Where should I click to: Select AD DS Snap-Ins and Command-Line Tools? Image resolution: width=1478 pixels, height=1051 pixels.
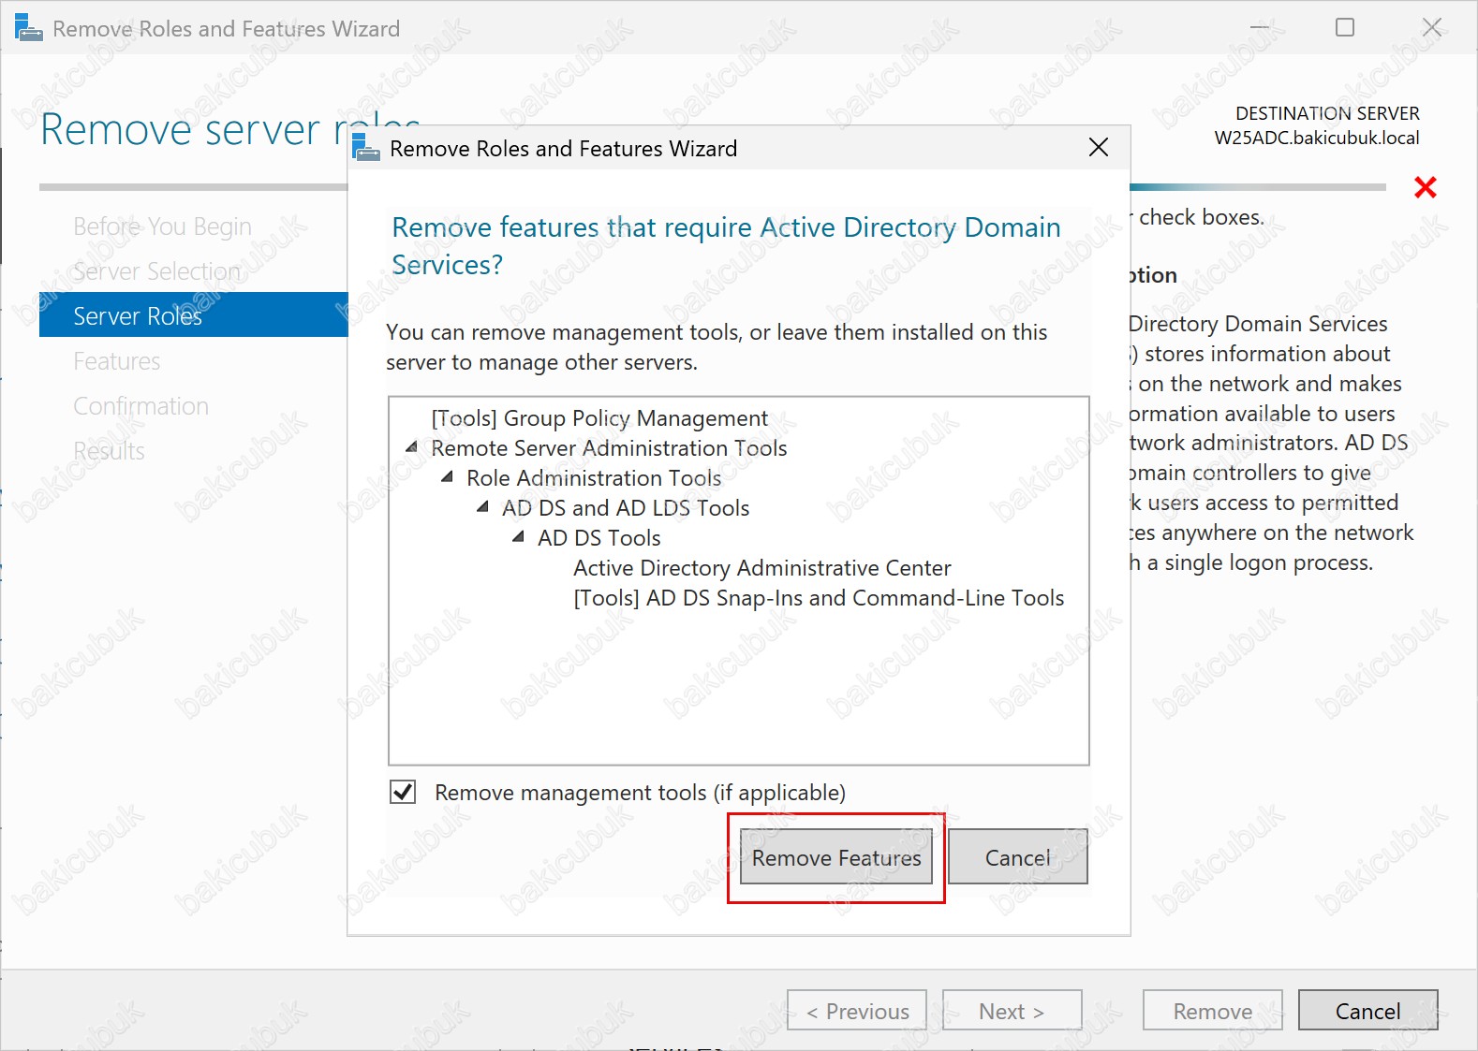[818, 598]
